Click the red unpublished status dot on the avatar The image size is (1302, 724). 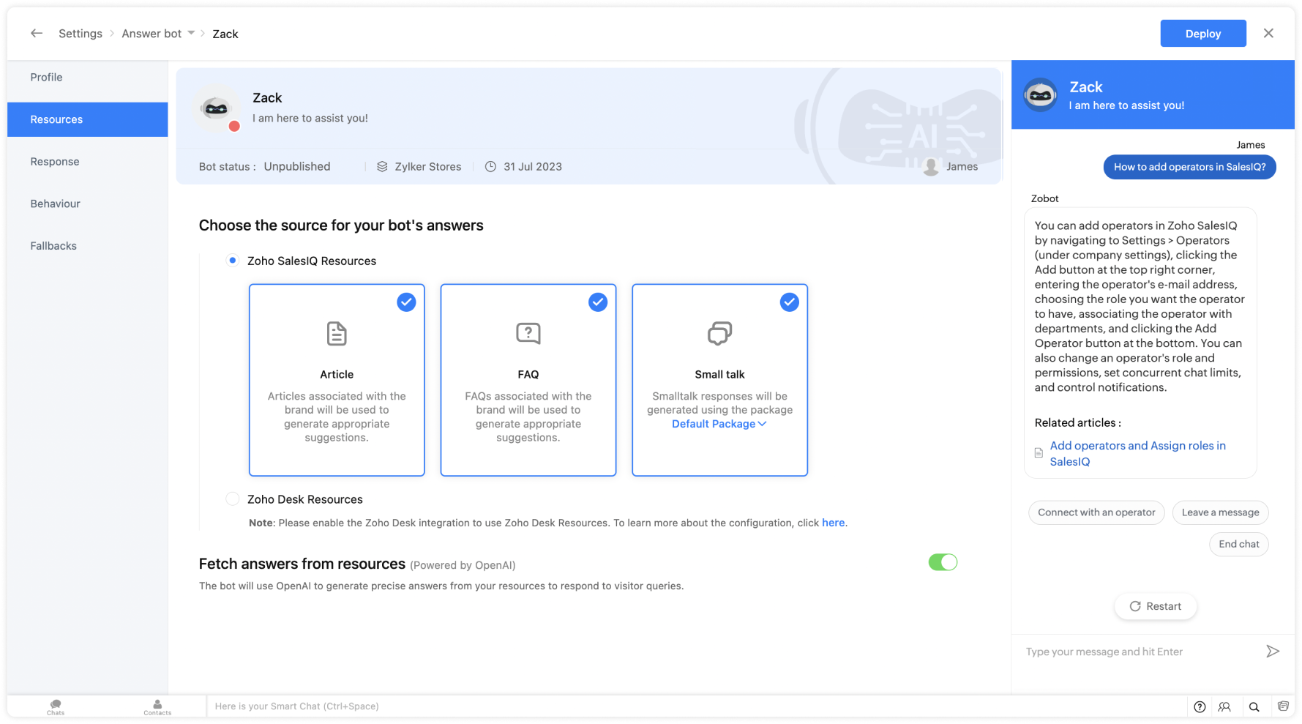(234, 126)
